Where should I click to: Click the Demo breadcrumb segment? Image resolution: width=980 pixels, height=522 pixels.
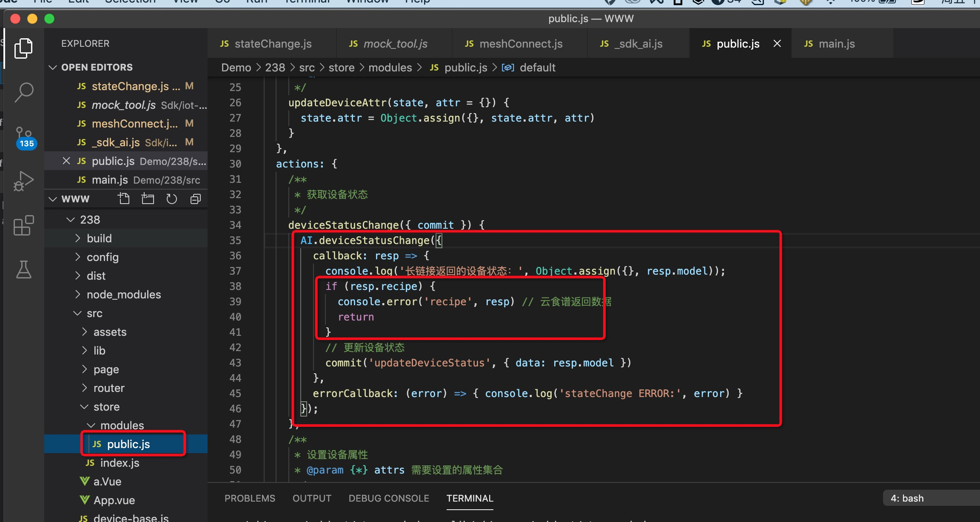coord(236,68)
